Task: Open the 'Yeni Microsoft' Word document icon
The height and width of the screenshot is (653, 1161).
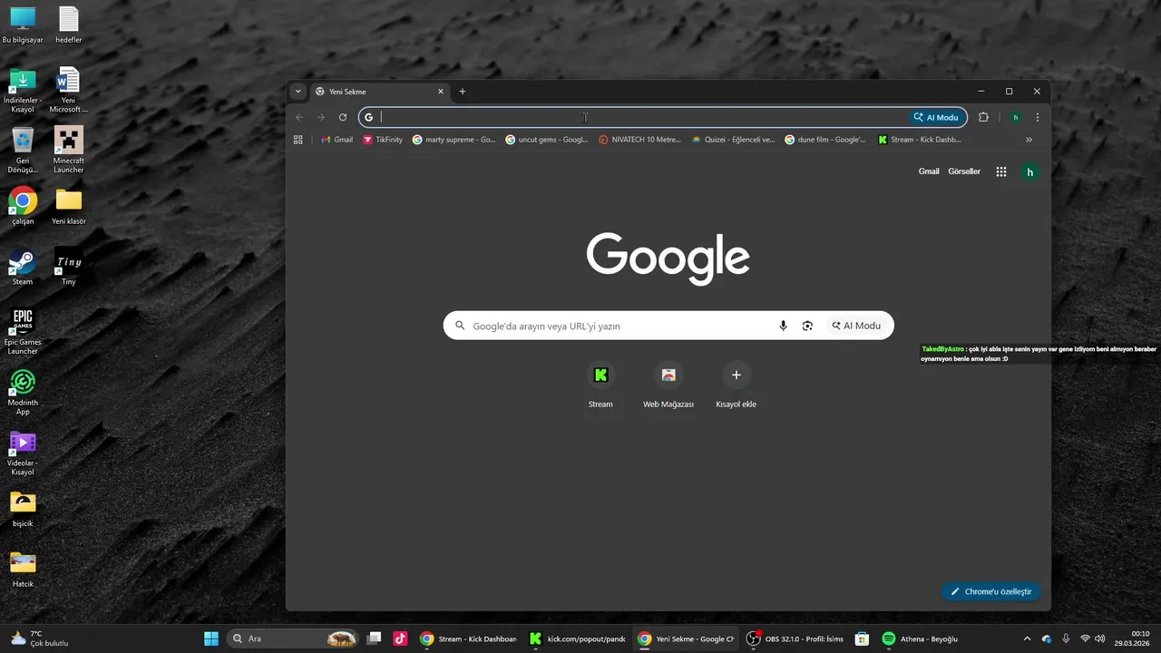Action: point(68,91)
